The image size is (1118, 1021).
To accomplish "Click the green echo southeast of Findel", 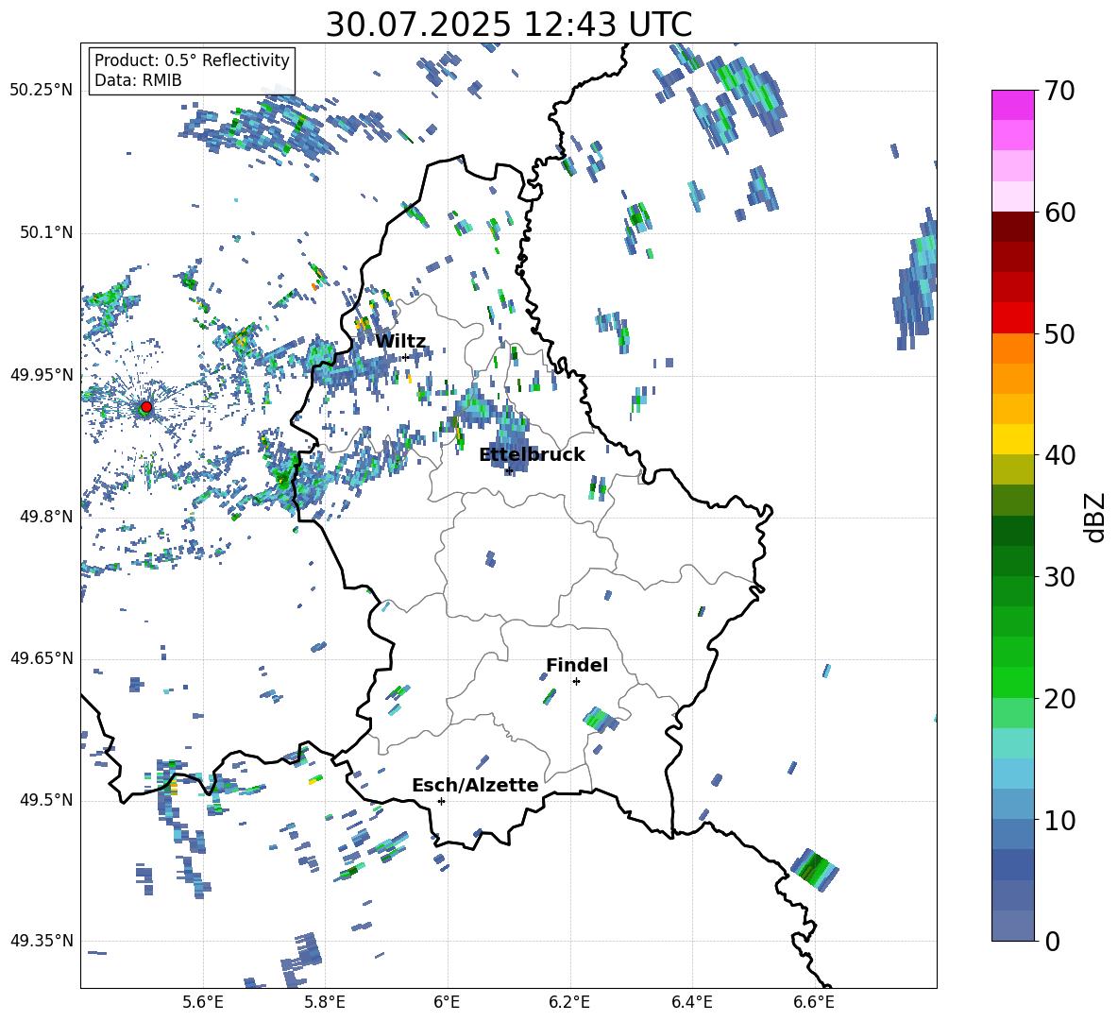I will 600,720.
